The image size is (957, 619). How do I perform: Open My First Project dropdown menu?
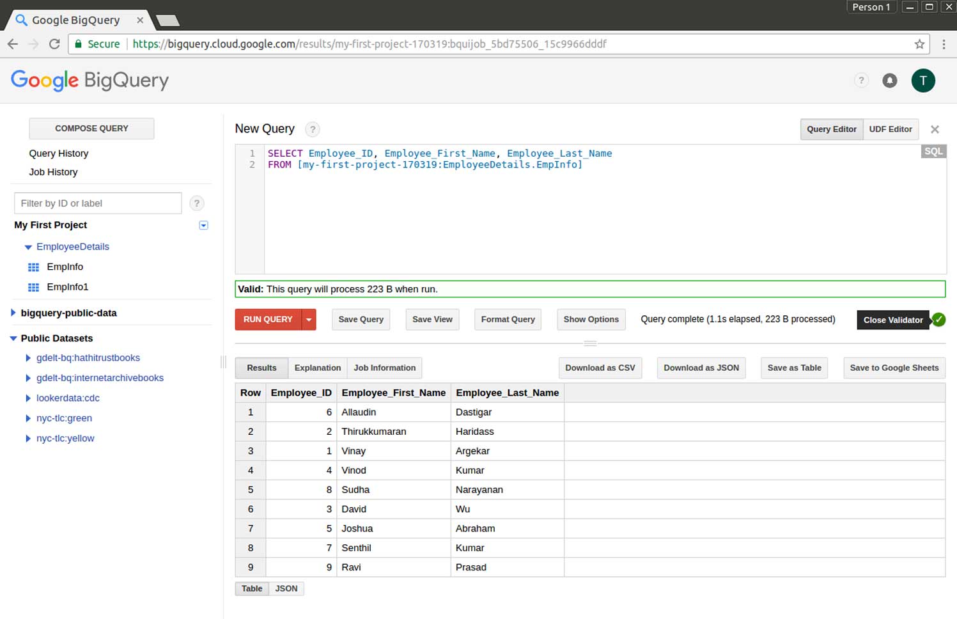point(203,225)
